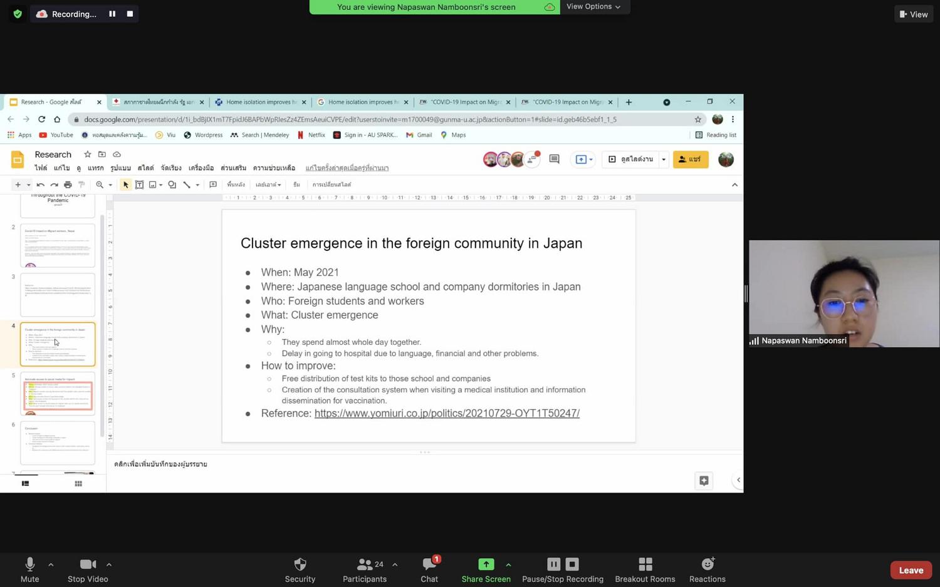Open the yomiuri.co.jp reference link
The image size is (940, 587).
447,413
